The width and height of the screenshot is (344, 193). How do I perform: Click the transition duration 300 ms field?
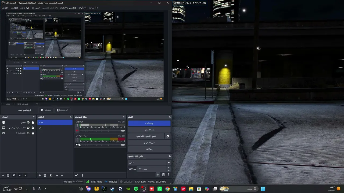tap(152, 169)
